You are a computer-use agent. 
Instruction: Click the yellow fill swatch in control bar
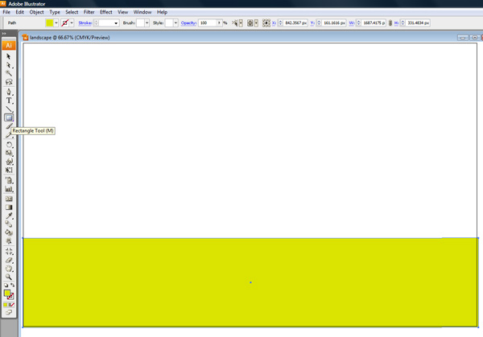pyautogui.click(x=50, y=23)
